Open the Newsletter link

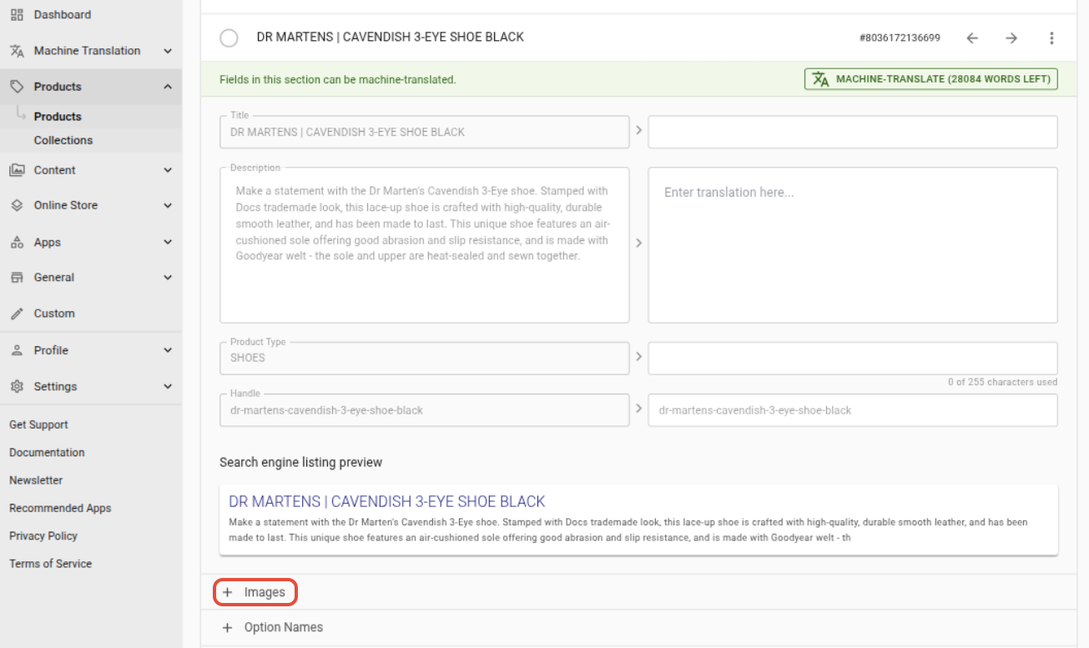[36, 480]
